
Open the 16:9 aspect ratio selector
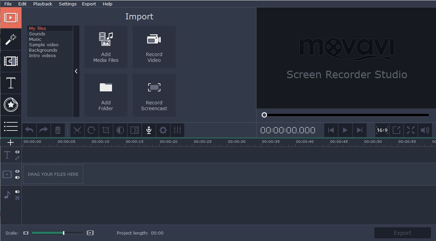click(382, 130)
